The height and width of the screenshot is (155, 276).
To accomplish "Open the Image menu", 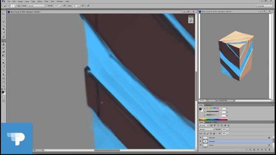I will click(20, 1).
